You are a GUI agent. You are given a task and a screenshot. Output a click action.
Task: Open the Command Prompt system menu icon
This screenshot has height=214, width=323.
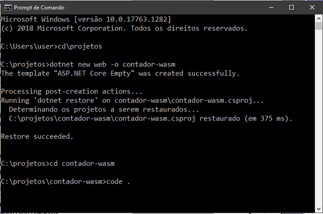[x=7, y=7]
